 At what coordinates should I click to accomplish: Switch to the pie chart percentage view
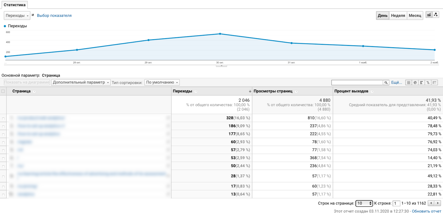(x=415, y=82)
